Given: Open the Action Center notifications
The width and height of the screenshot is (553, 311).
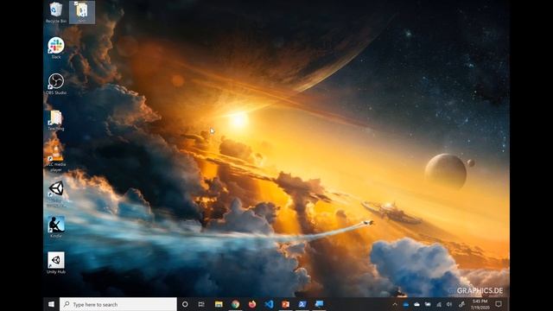Looking at the screenshot, I should click(499, 304).
